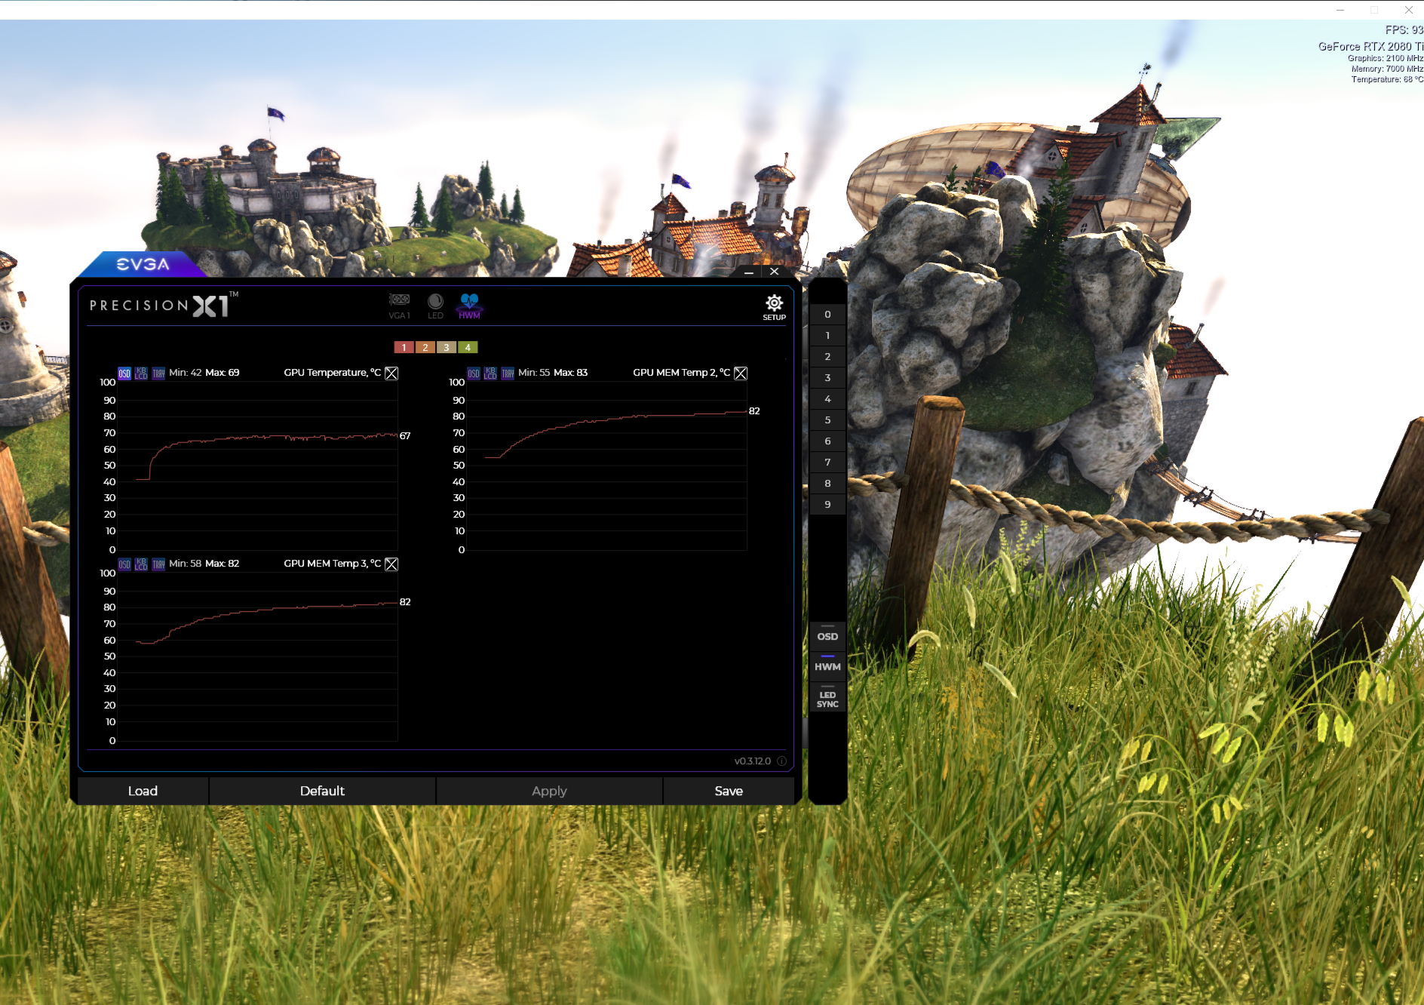
Task: Toggle TRAY for GPU Temperature graph
Action: [158, 373]
